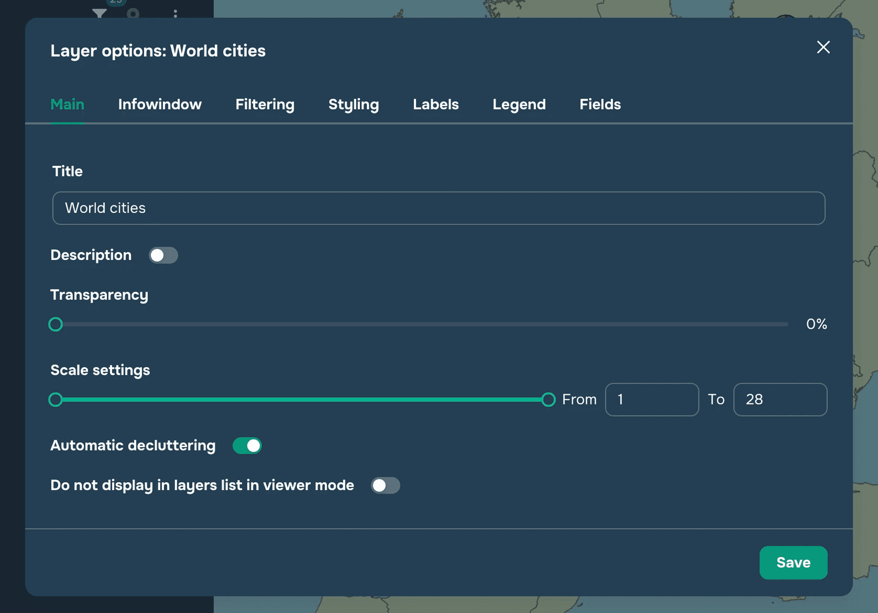The image size is (878, 613).
Task: Click the Title text field
Action: (438, 208)
